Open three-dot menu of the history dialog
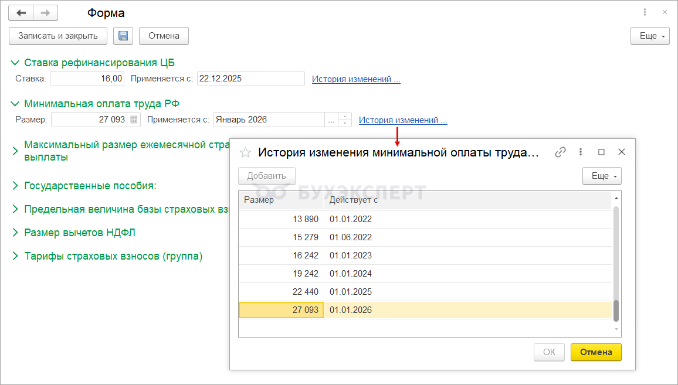The width and height of the screenshot is (678, 385). pos(581,152)
